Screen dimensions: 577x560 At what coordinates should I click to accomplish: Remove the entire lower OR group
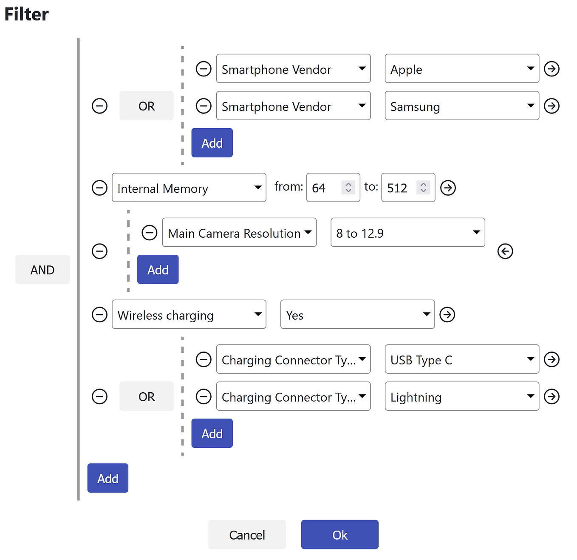click(x=99, y=396)
